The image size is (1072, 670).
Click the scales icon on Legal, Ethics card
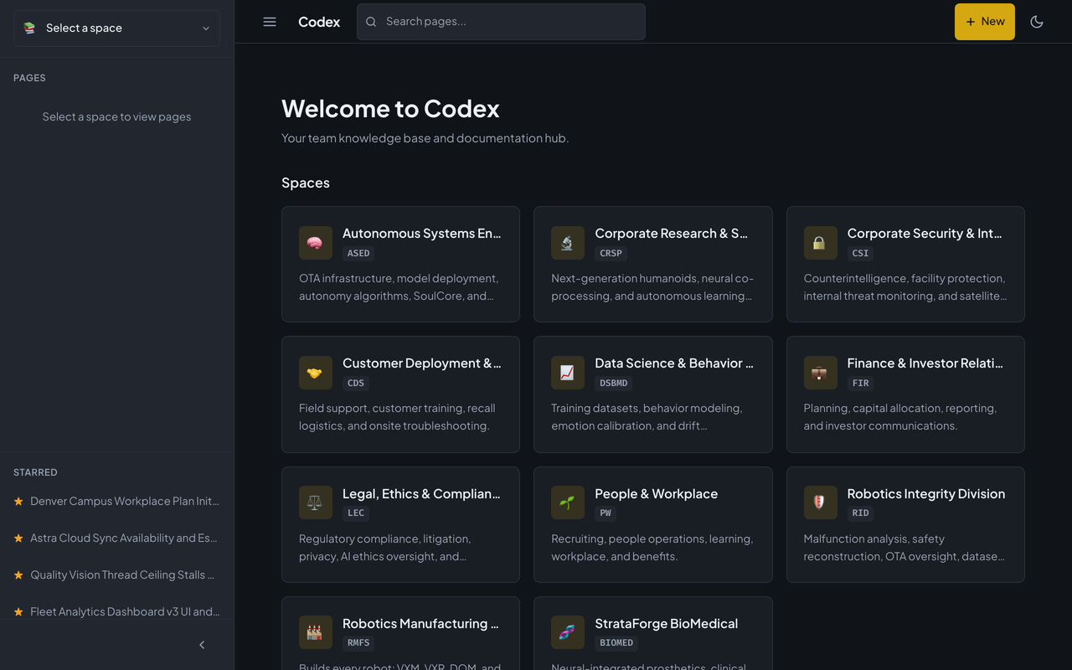click(315, 503)
